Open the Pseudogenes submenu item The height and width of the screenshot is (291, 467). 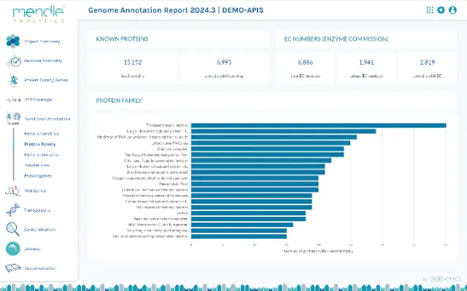(38, 175)
